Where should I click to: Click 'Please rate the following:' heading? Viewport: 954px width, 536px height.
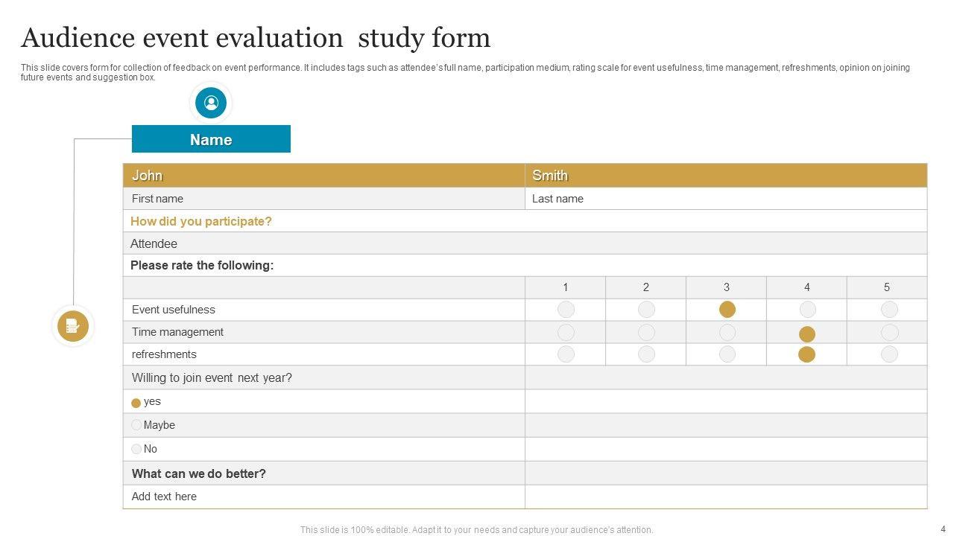point(202,265)
